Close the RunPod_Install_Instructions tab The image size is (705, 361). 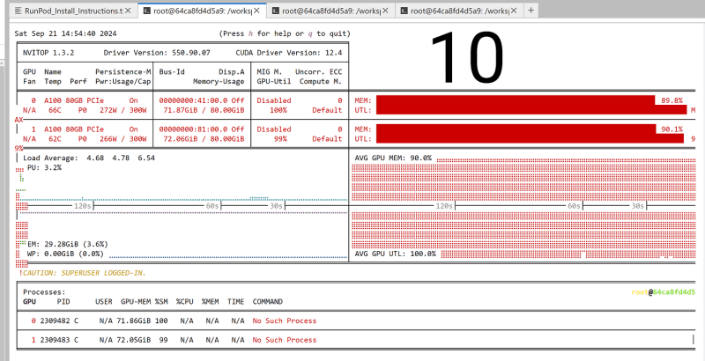[128, 11]
